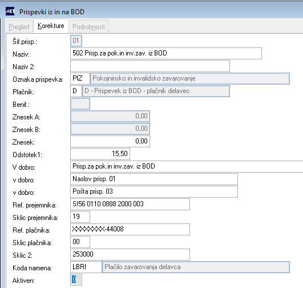The height and width of the screenshot is (288, 303).
Task: Open the Podrobnosti tab
Action: (x=88, y=26)
